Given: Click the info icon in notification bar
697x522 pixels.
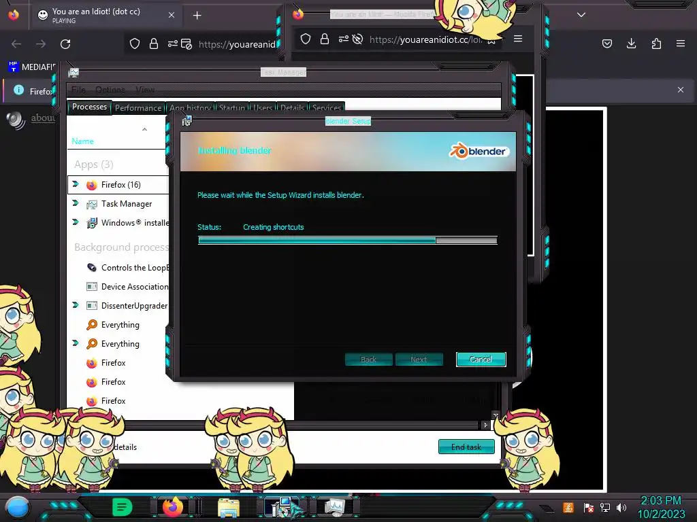Looking at the screenshot, I should [x=18, y=90].
